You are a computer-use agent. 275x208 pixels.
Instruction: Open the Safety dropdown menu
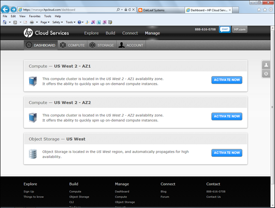[57, 22]
